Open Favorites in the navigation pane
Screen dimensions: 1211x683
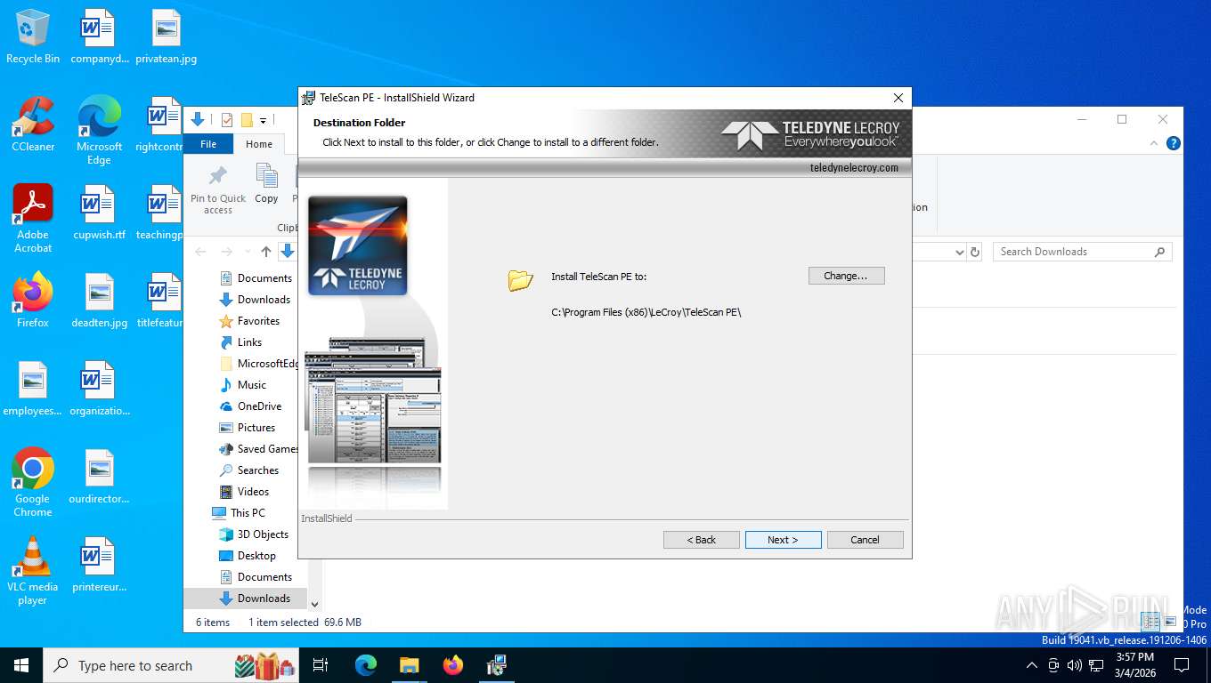pos(249,321)
